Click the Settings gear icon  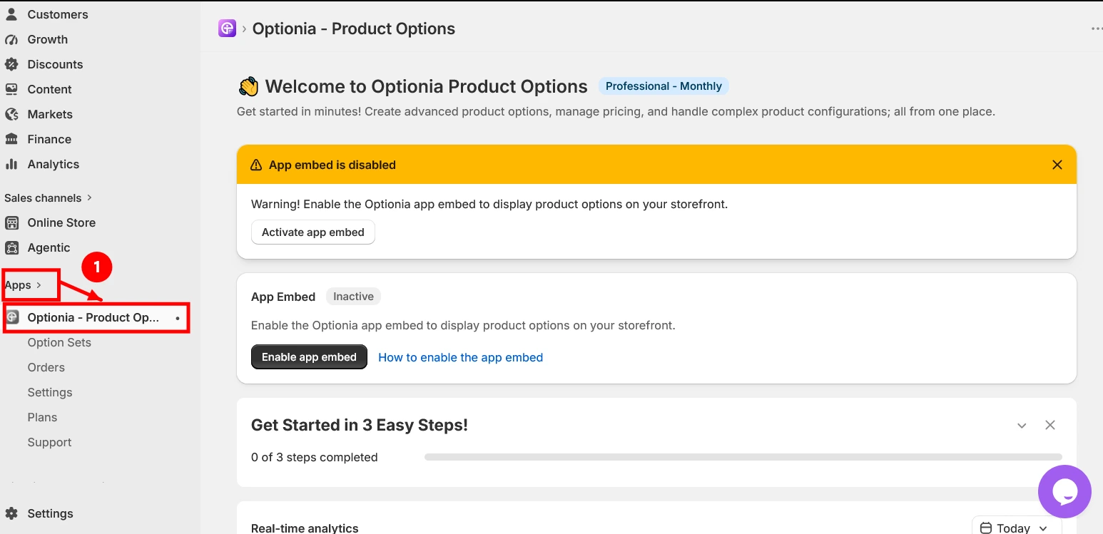11,513
